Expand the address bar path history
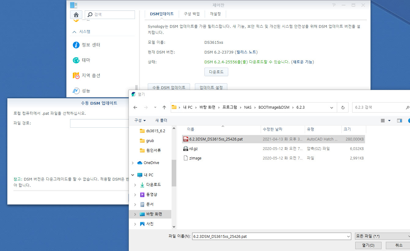The image size is (410, 251). coord(332,107)
